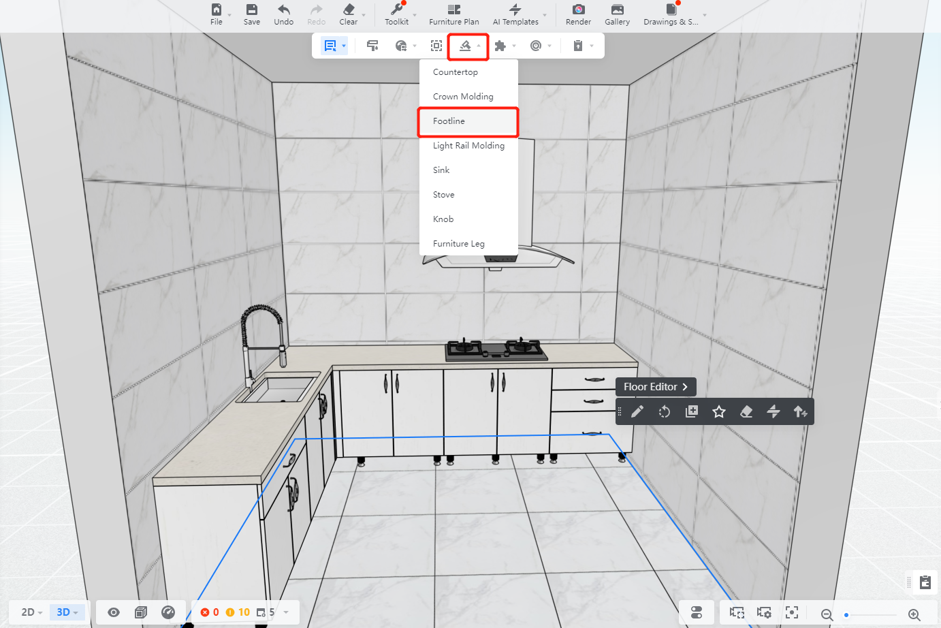Click the star favorite icon in floor toolbar
The width and height of the screenshot is (941, 628).
coord(719,411)
